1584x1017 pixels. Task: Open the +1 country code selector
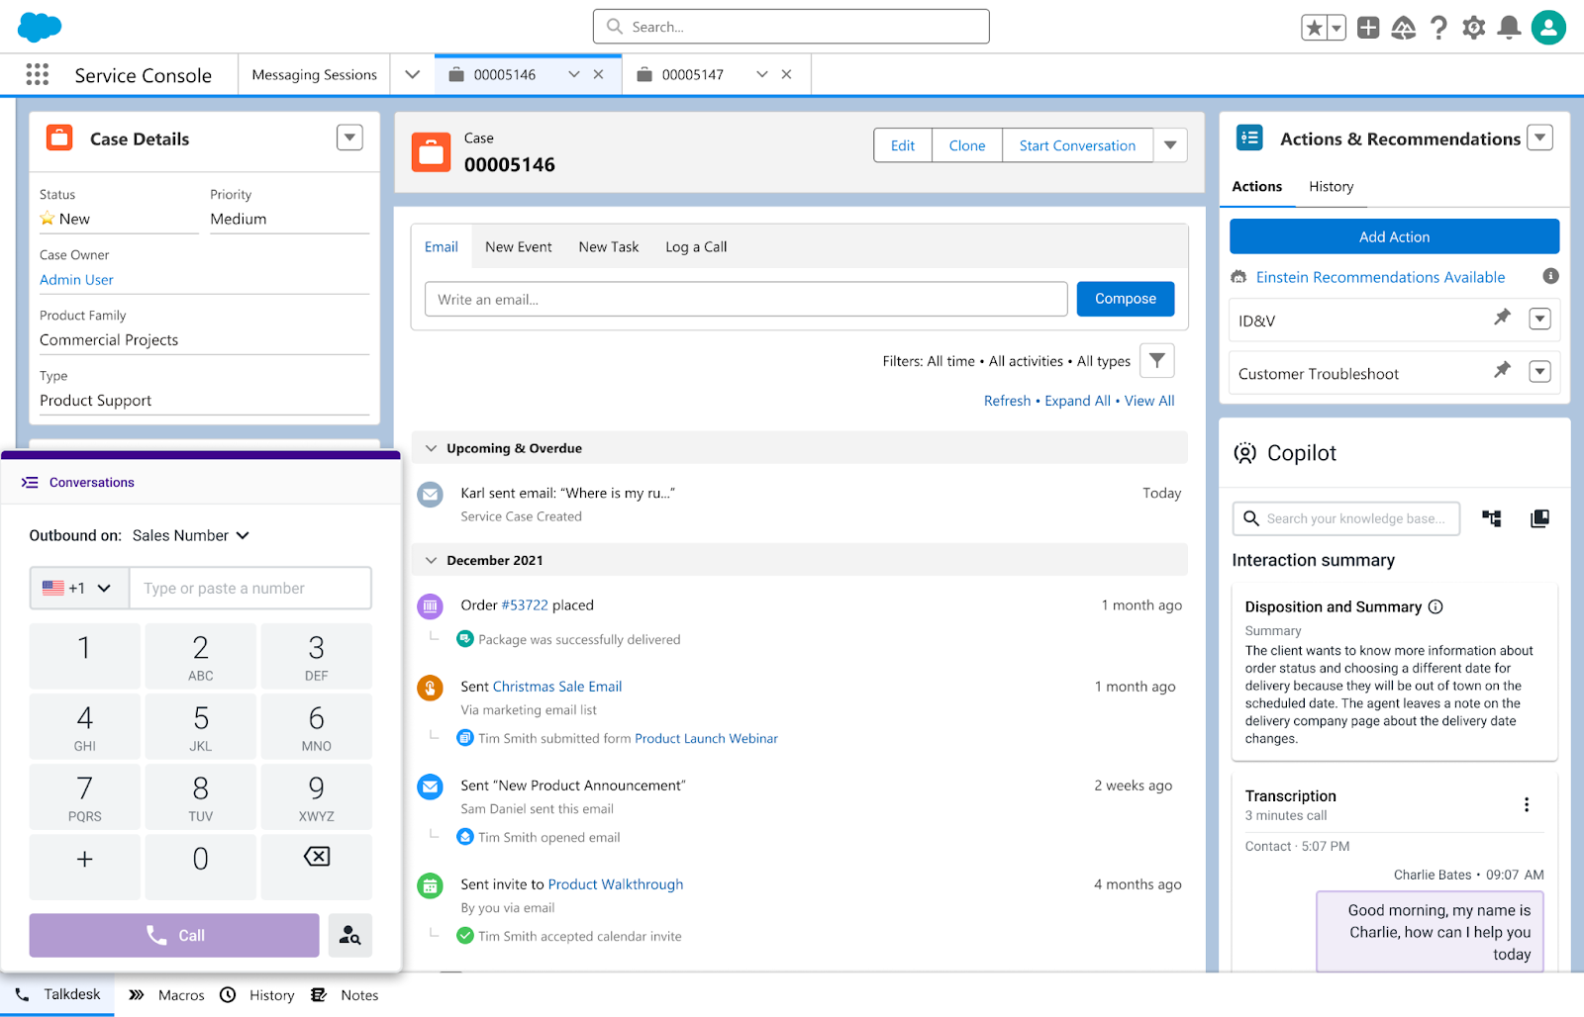coord(79,588)
